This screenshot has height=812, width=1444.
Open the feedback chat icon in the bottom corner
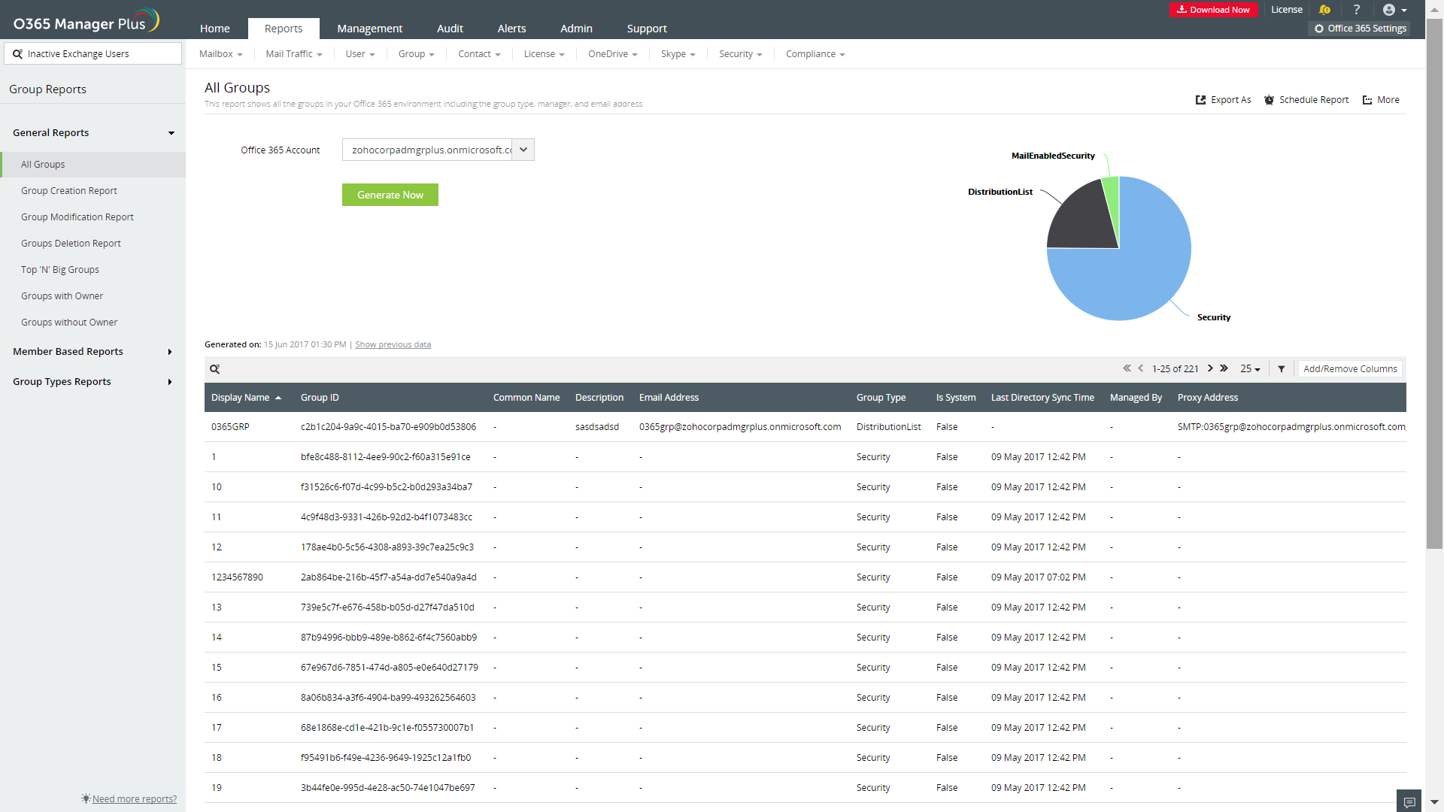coord(1409,801)
